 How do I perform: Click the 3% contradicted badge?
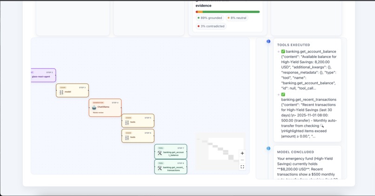pyautogui.click(x=211, y=27)
